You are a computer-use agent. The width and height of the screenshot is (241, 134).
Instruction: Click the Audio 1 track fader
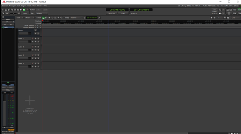(x=24, y=42)
